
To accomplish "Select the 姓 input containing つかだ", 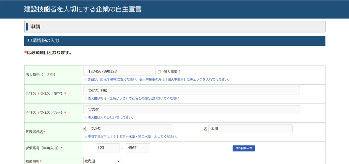I will (x=130, y=129).
